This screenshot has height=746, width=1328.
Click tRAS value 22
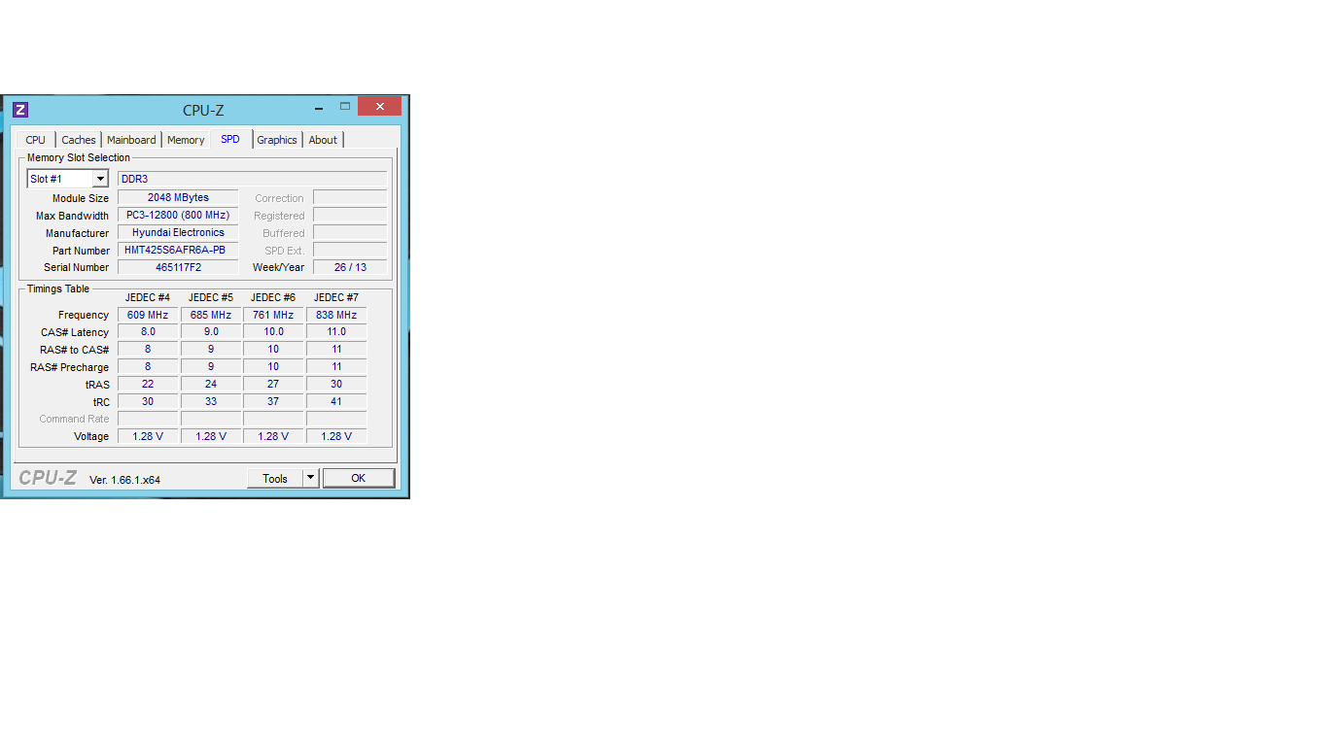pos(148,384)
